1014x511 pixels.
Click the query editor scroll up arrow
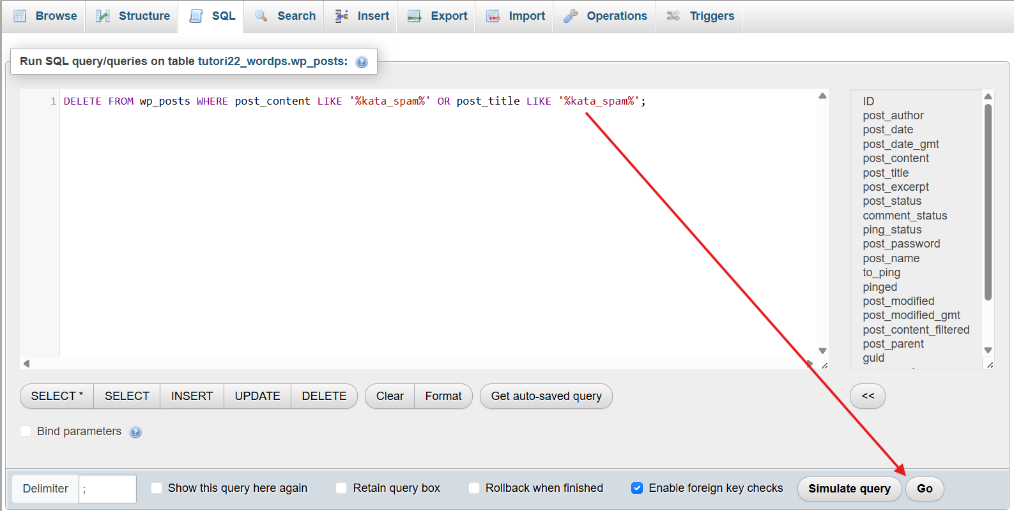point(822,96)
